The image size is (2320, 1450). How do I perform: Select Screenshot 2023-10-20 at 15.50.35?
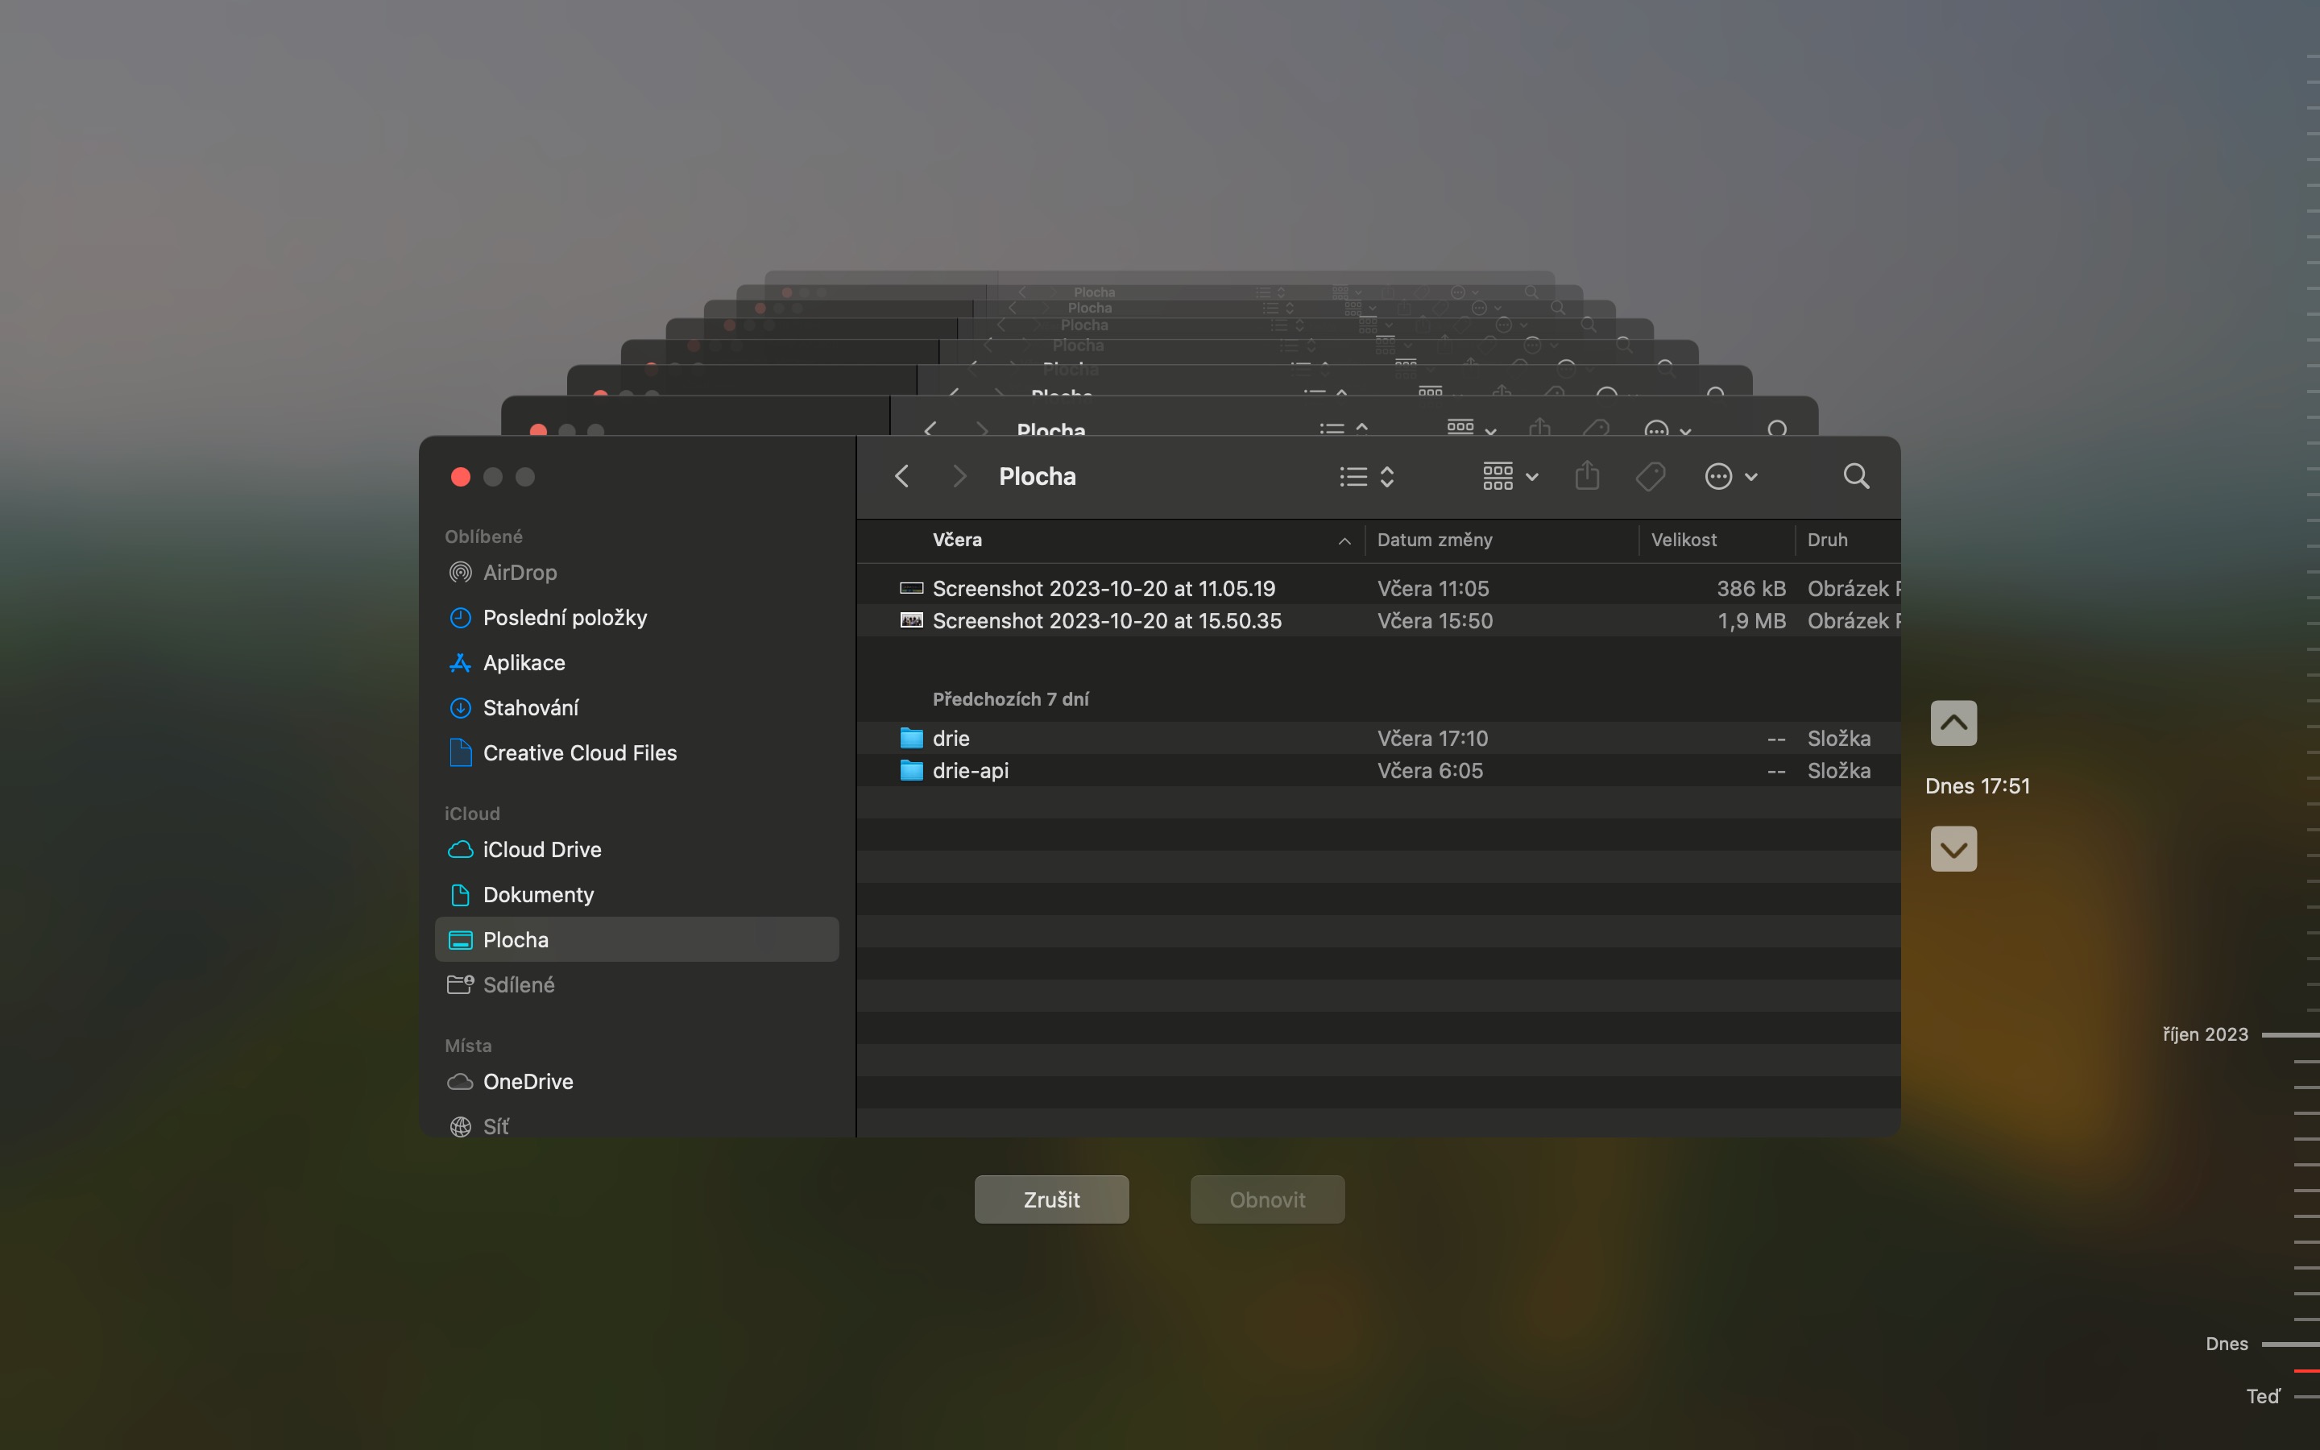pos(1106,620)
